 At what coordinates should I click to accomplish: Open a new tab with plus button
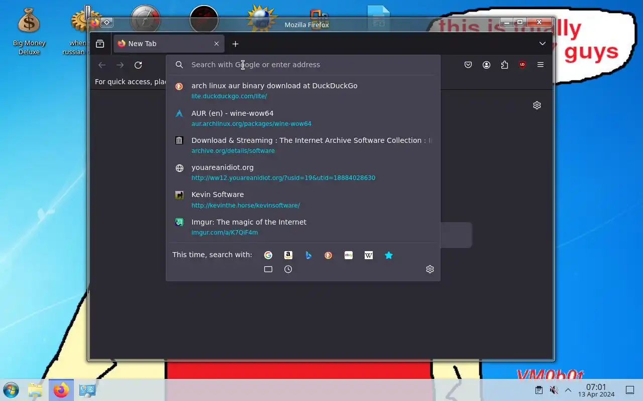click(235, 44)
